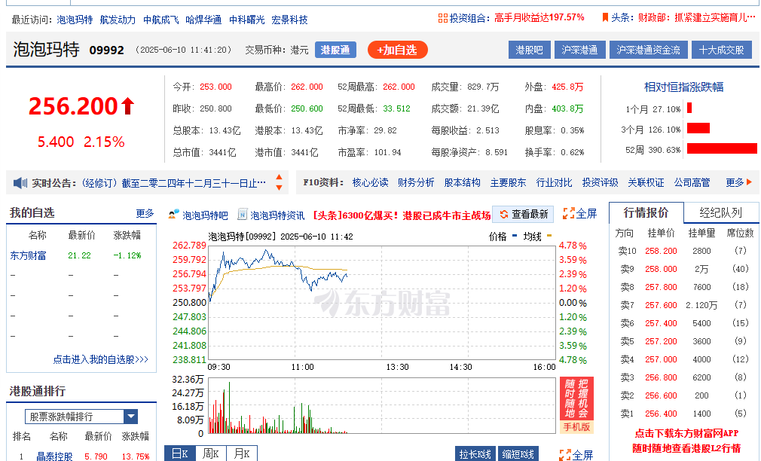This screenshot has width=761, height=461.
Task: Show the previous announcement with the up arrow
Action: (x=279, y=178)
